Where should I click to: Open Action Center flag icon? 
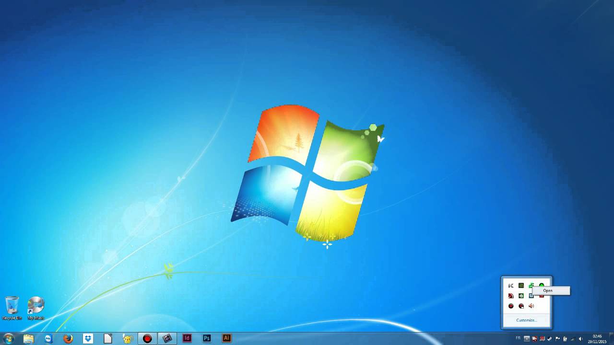point(557,339)
